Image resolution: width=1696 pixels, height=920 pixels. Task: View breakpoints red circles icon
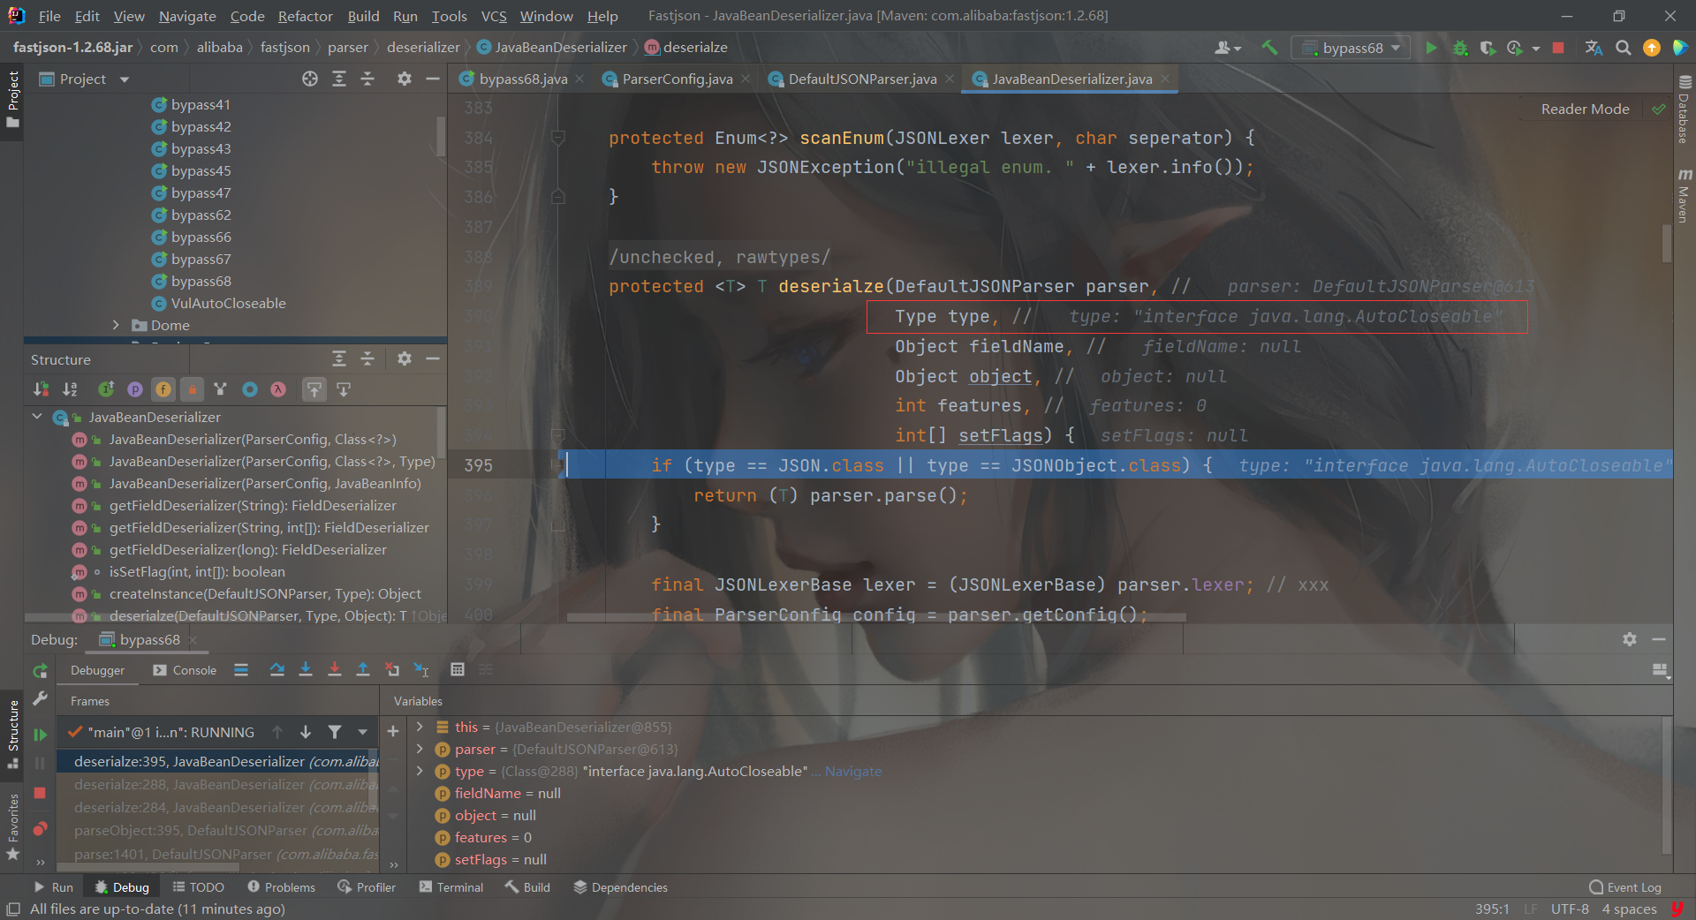pos(40,829)
